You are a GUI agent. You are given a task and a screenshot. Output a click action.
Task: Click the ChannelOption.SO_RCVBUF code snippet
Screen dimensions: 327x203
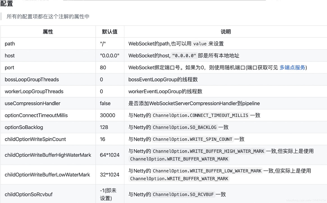pyautogui.click(x=183, y=195)
